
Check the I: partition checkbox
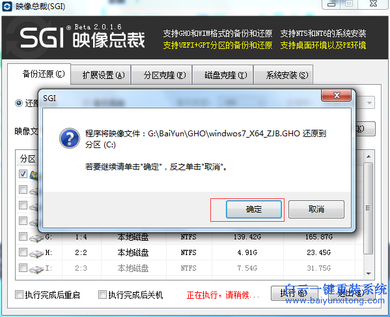click(23, 268)
